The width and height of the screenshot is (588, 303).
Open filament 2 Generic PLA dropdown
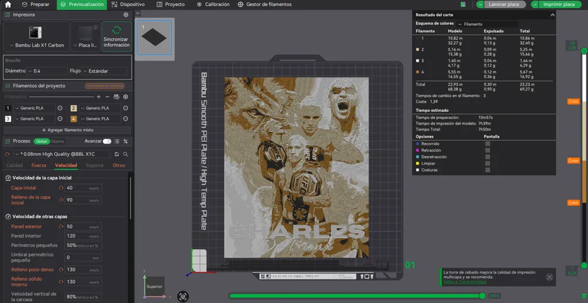point(100,108)
